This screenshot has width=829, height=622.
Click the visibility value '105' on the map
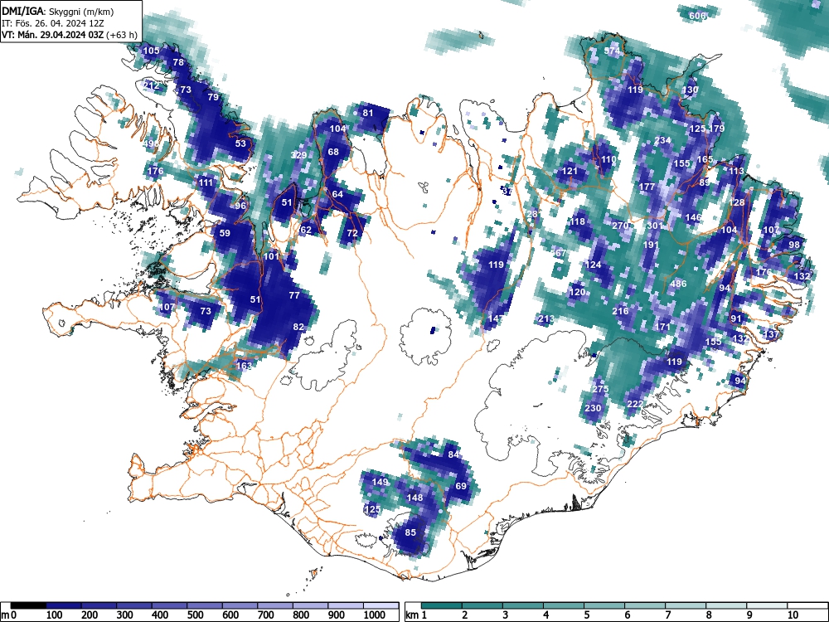[151, 51]
